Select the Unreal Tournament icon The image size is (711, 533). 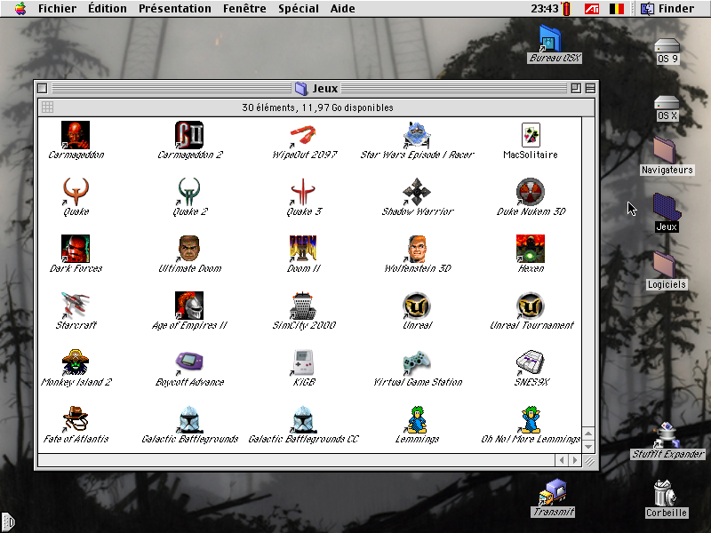[531, 305]
